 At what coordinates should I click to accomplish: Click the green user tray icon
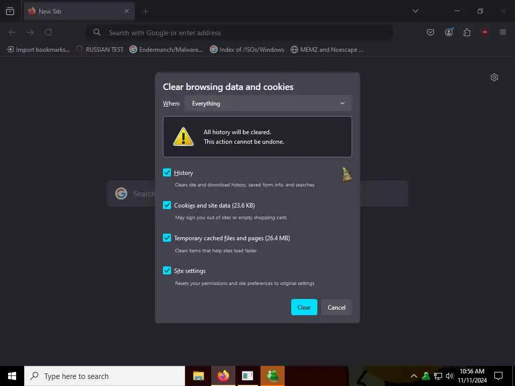tap(426, 376)
